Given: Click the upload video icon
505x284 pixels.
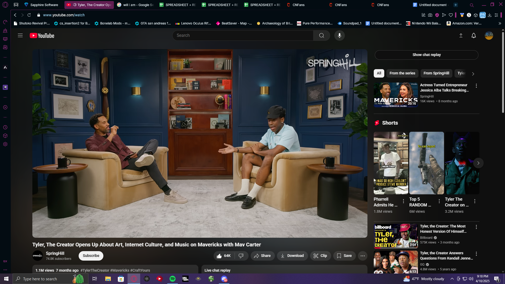Looking at the screenshot, I should tap(461, 35).
